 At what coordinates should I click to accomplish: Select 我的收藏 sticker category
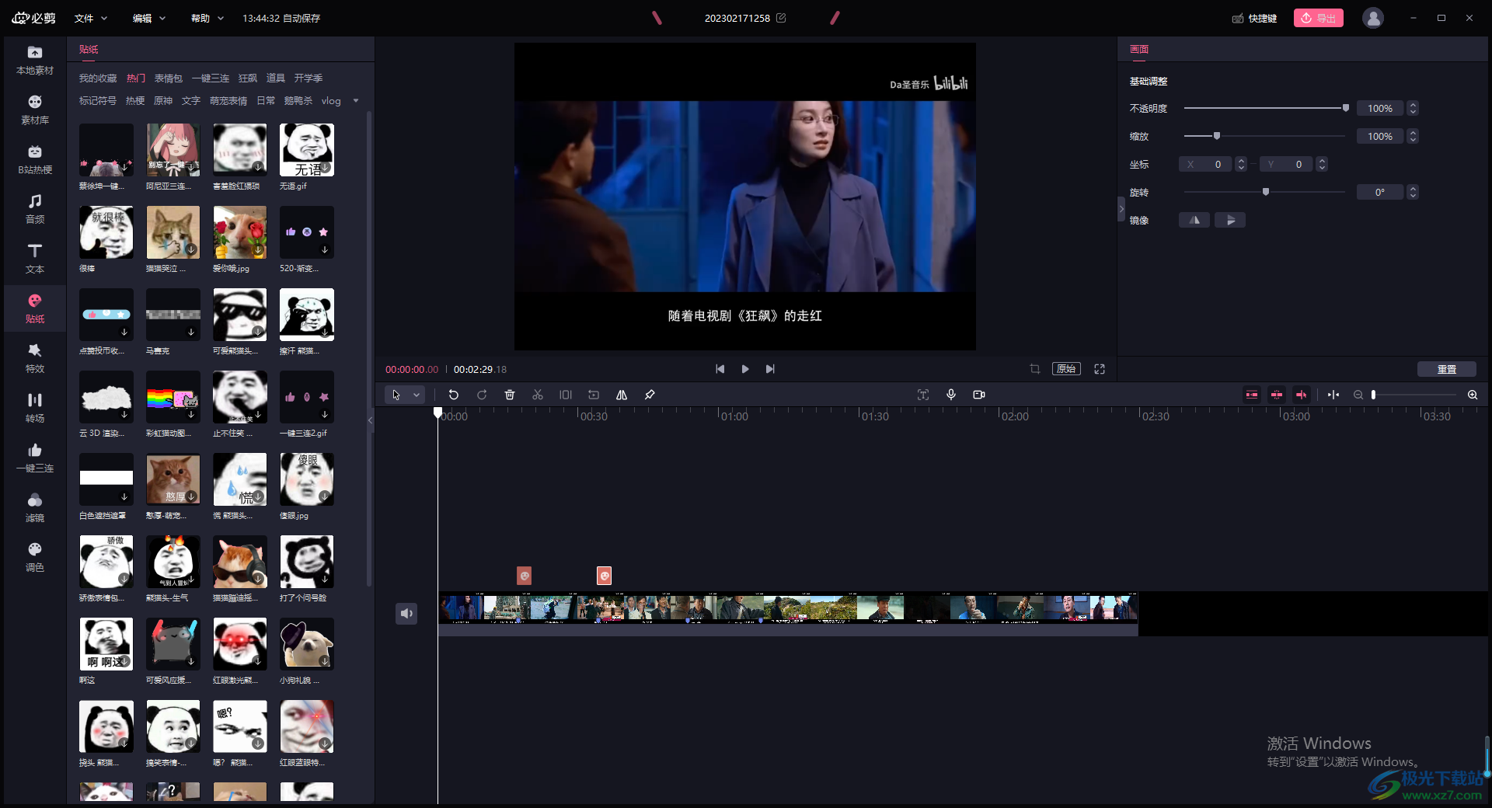coord(97,78)
